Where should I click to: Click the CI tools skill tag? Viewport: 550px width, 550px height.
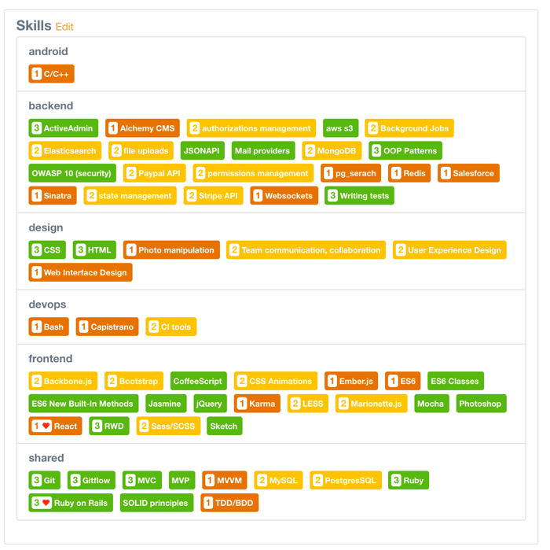170,327
